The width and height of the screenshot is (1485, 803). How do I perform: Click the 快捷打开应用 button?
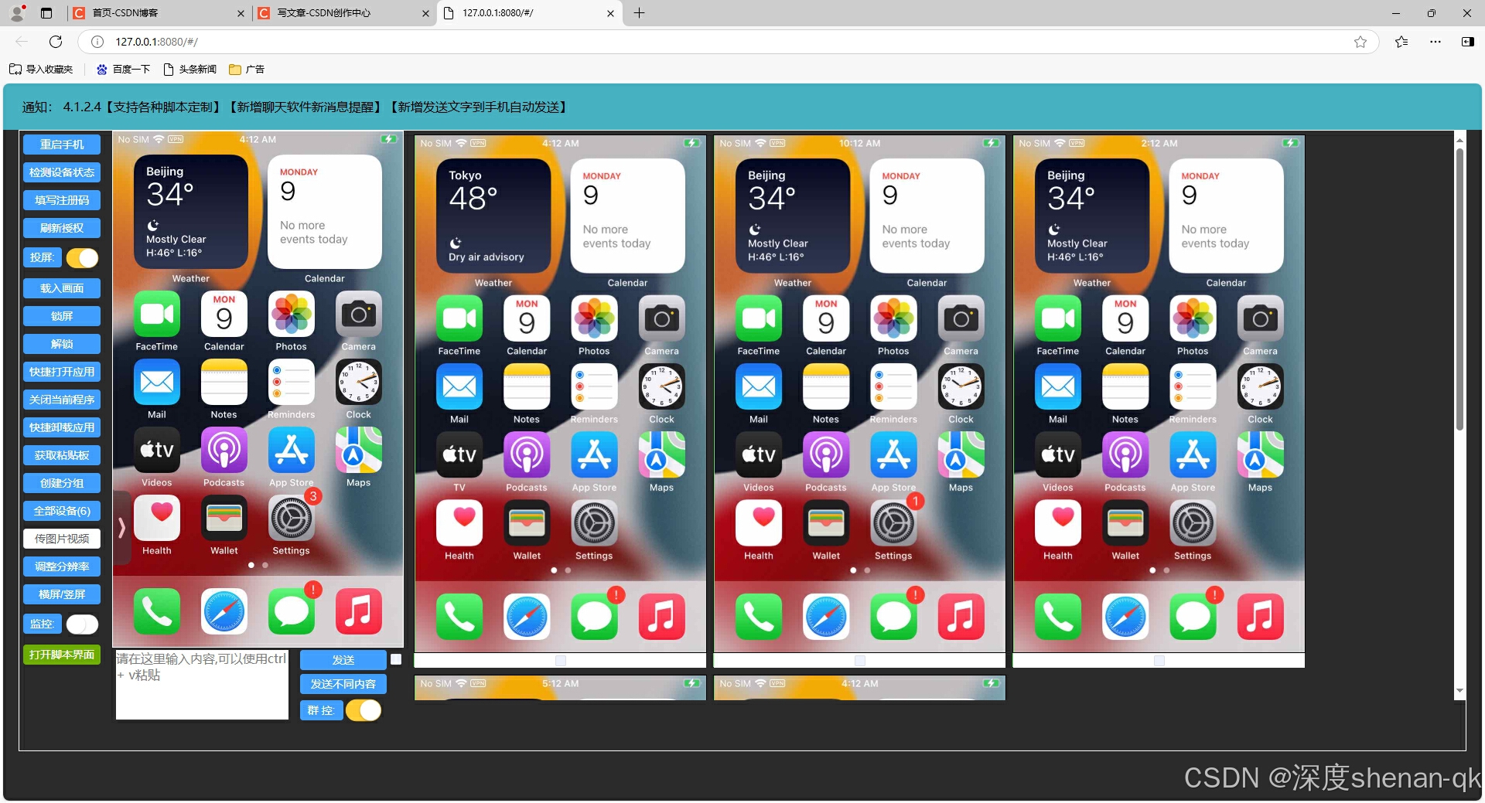[x=62, y=372]
